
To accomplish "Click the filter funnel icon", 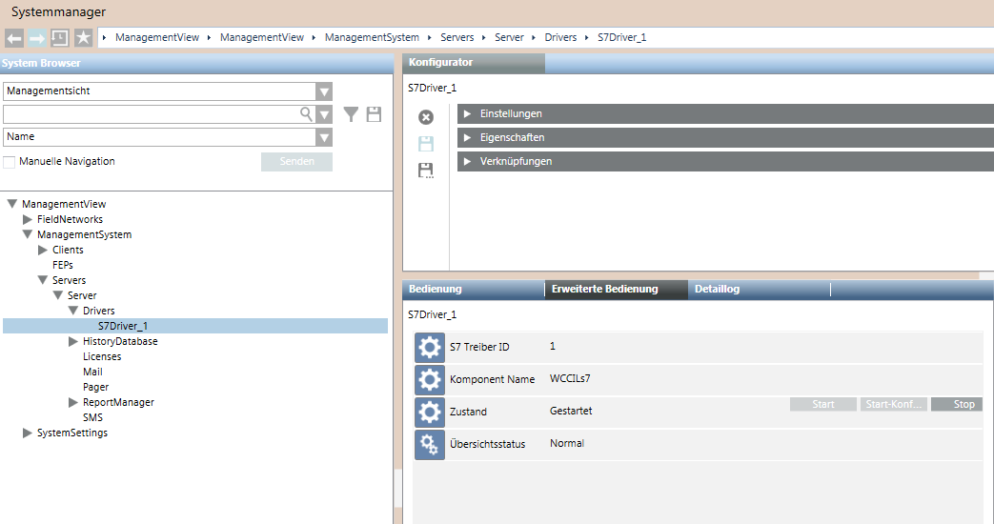I will click(352, 114).
